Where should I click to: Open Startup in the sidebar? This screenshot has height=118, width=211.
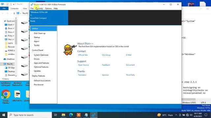(x=37, y=37)
